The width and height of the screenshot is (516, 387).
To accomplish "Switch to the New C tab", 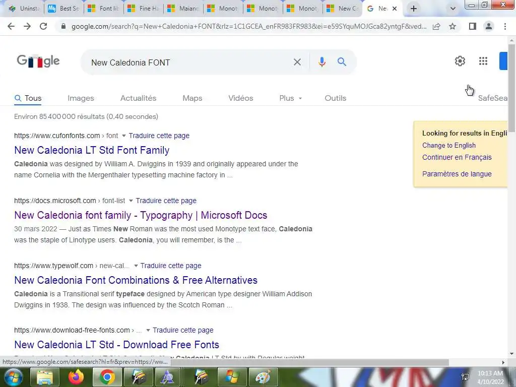I will pyautogui.click(x=342, y=9).
